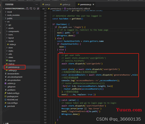
Task: Click permission.js in the breadcrumb
Action: coord(56,9)
